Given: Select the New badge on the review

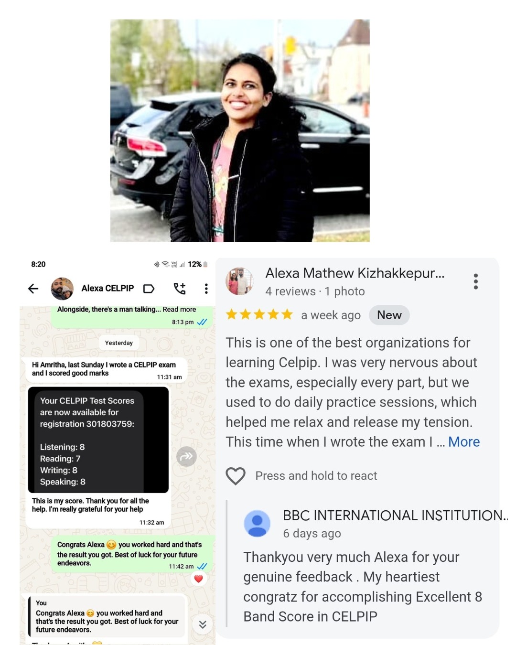Looking at the screenshot, I should [x=389, y=315].
